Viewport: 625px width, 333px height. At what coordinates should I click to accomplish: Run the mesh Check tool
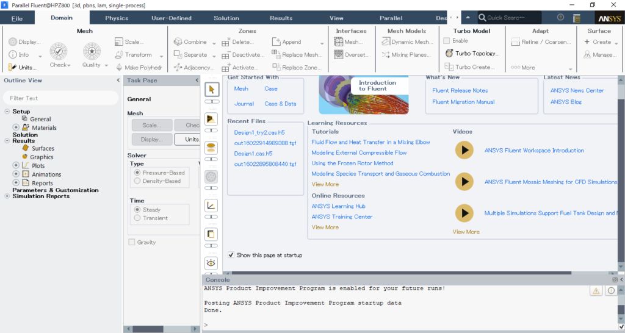tap(59, 55)
